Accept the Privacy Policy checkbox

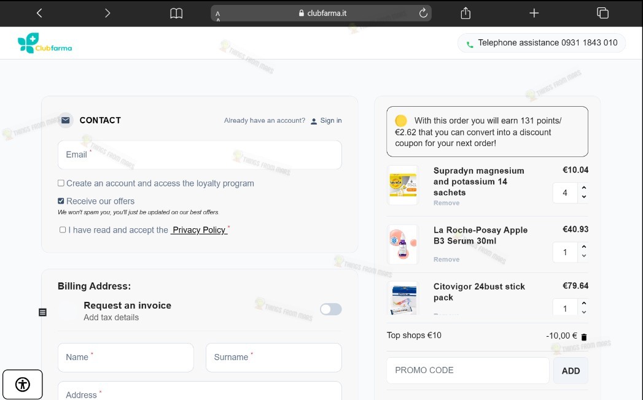point(62,230)
